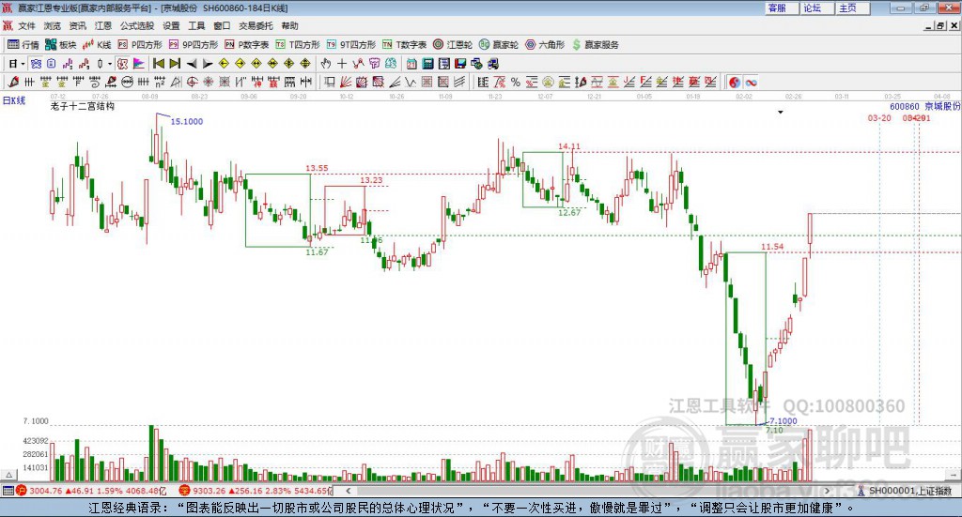Open the small black dropdown triangle on chart
The image size is (962, 517).
coord(781,112)
